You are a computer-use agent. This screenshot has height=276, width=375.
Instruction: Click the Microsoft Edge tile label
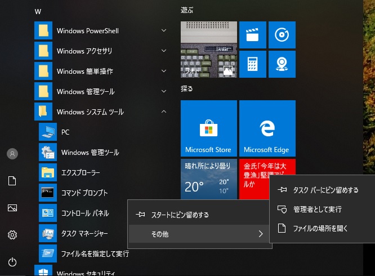click(266, 150)
